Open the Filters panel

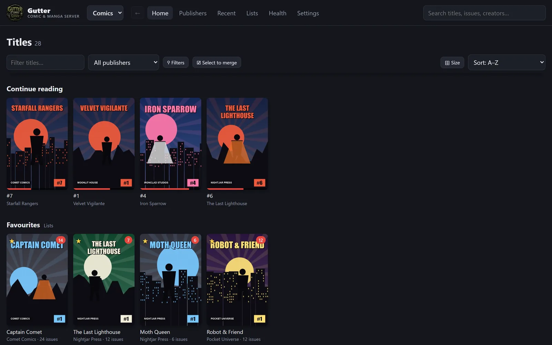click(x=176, y=62)
